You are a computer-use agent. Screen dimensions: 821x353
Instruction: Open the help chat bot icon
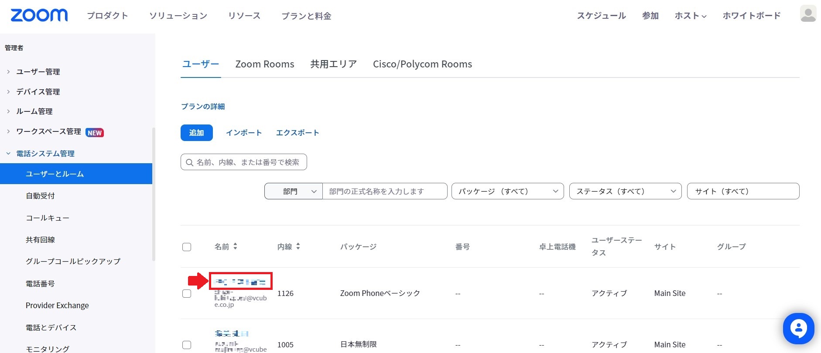(x=798, y=329)
